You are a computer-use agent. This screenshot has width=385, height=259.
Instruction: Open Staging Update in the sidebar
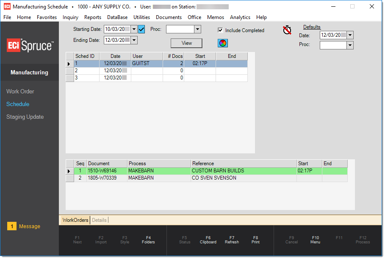[x=25, y=117]
